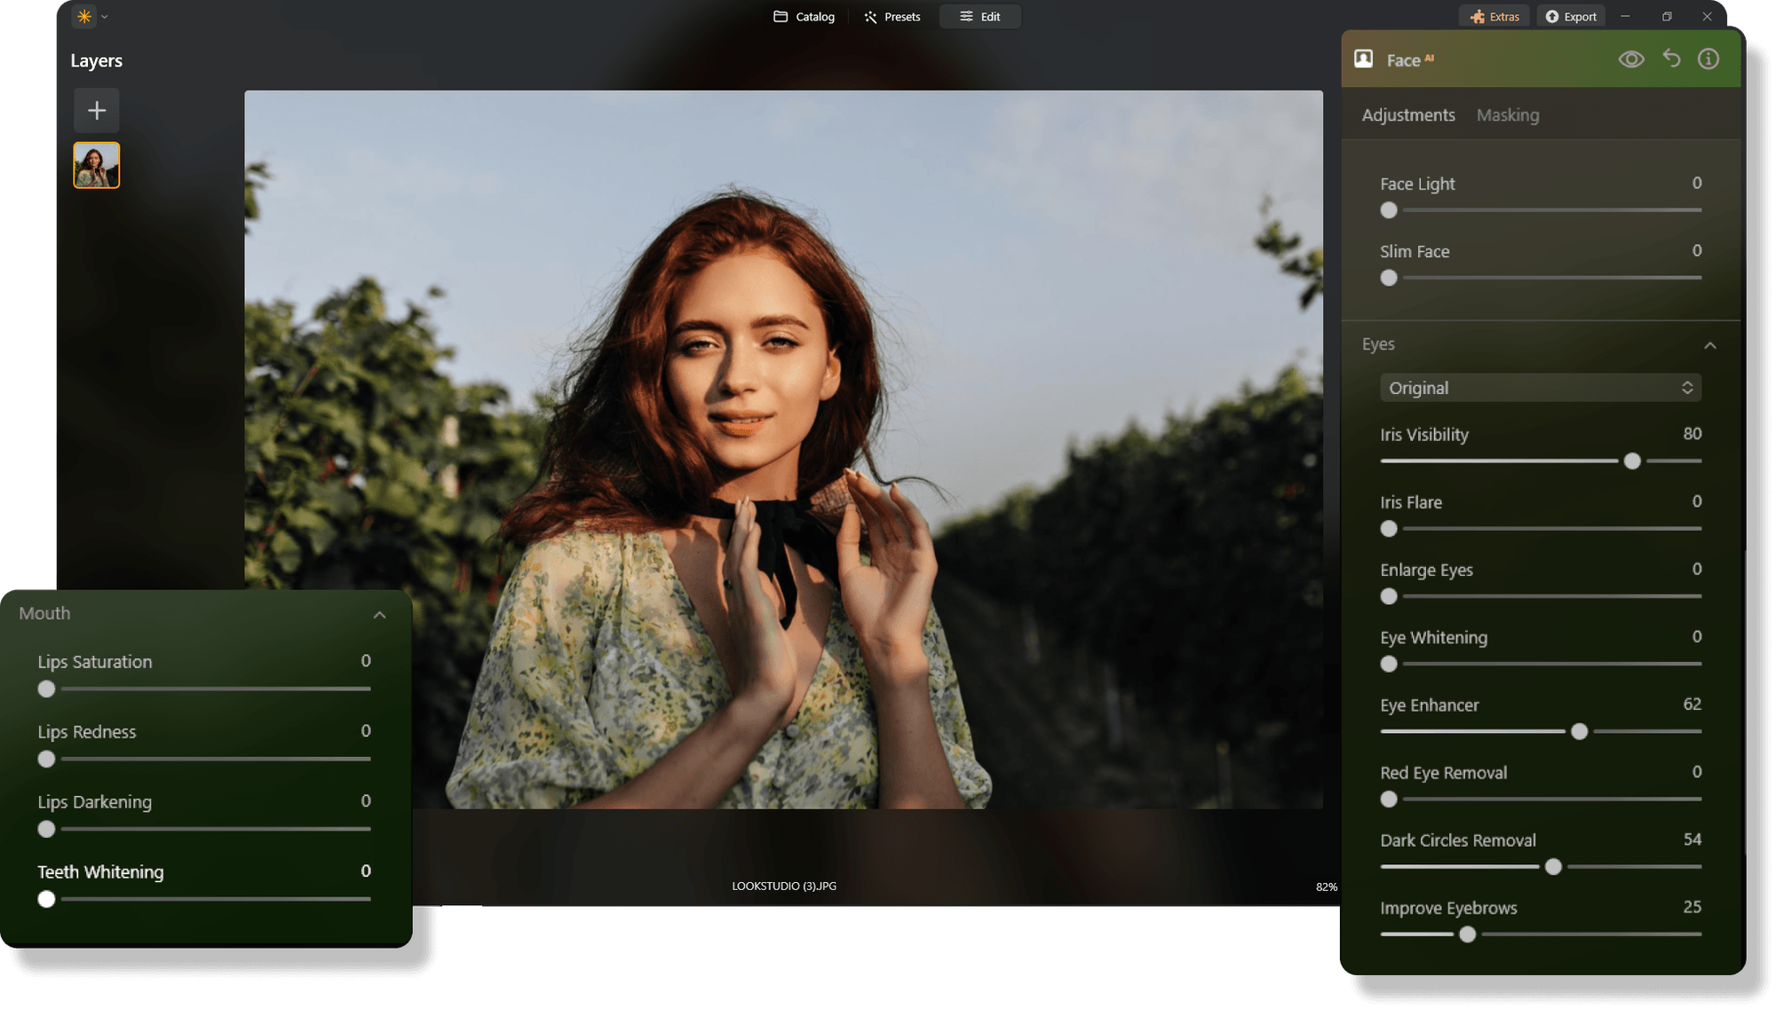The image size is (1776, 1009).
Task: Click the Presets icon
Action: [x=870, y=16]
